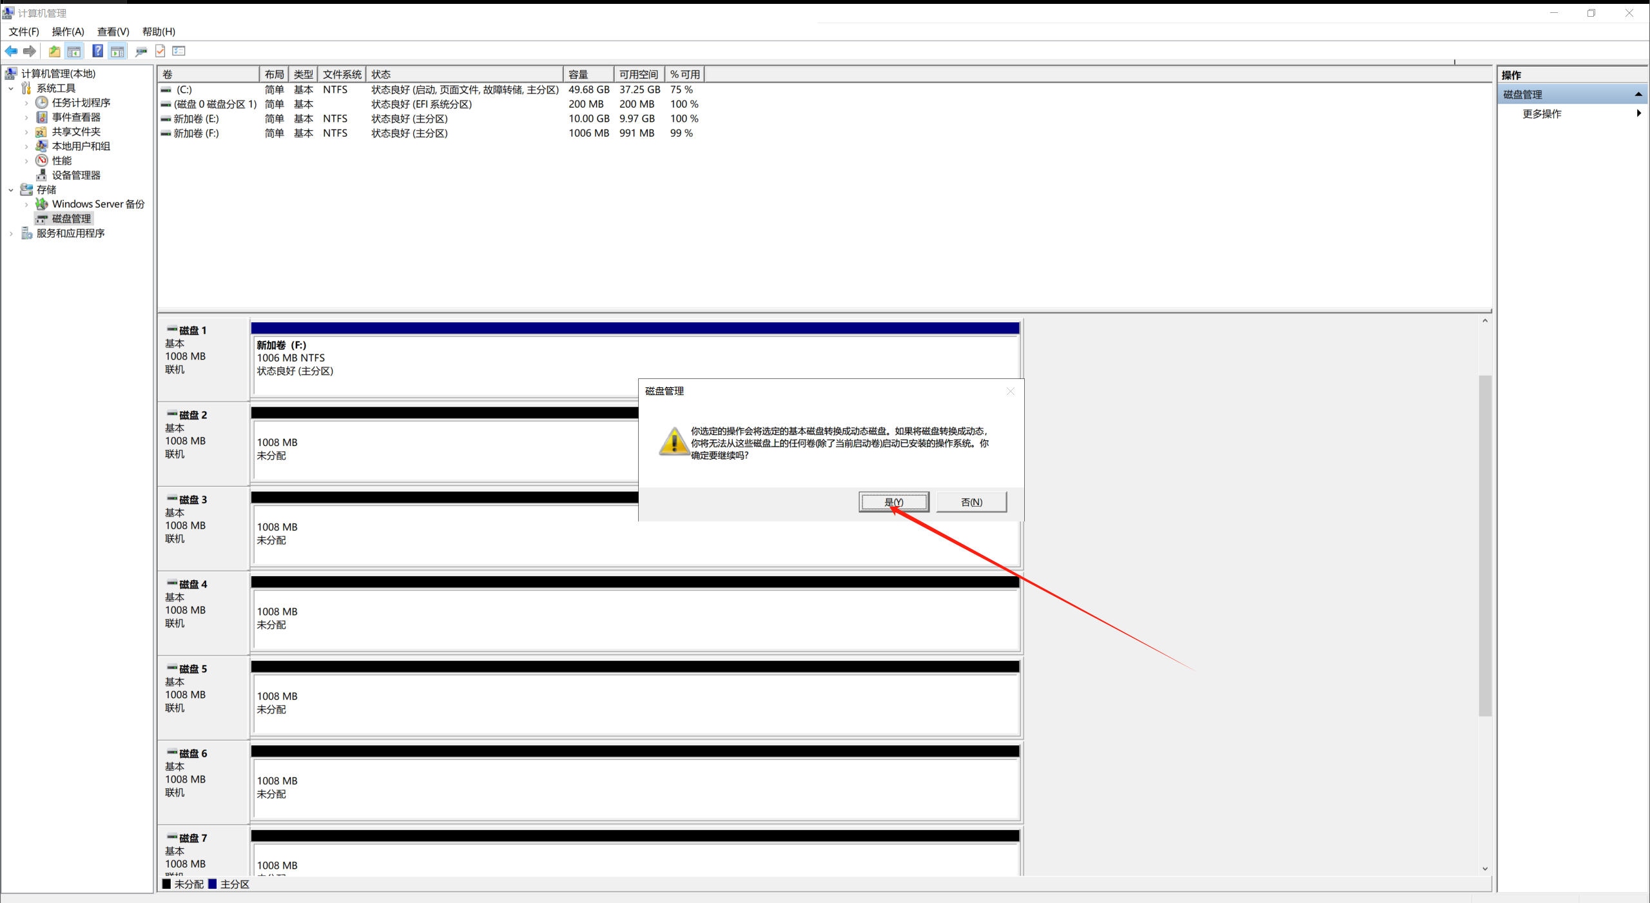Open the 操作(A) menu

[x=68, y=32]
